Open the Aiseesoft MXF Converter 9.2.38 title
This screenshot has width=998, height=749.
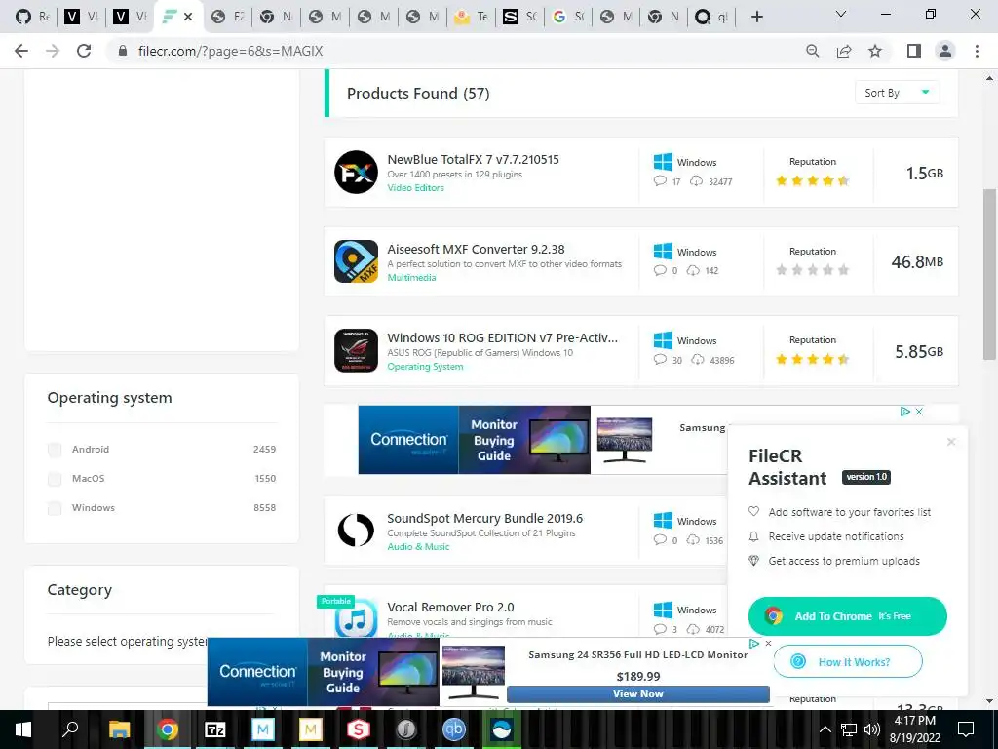(x=476, y=249)
